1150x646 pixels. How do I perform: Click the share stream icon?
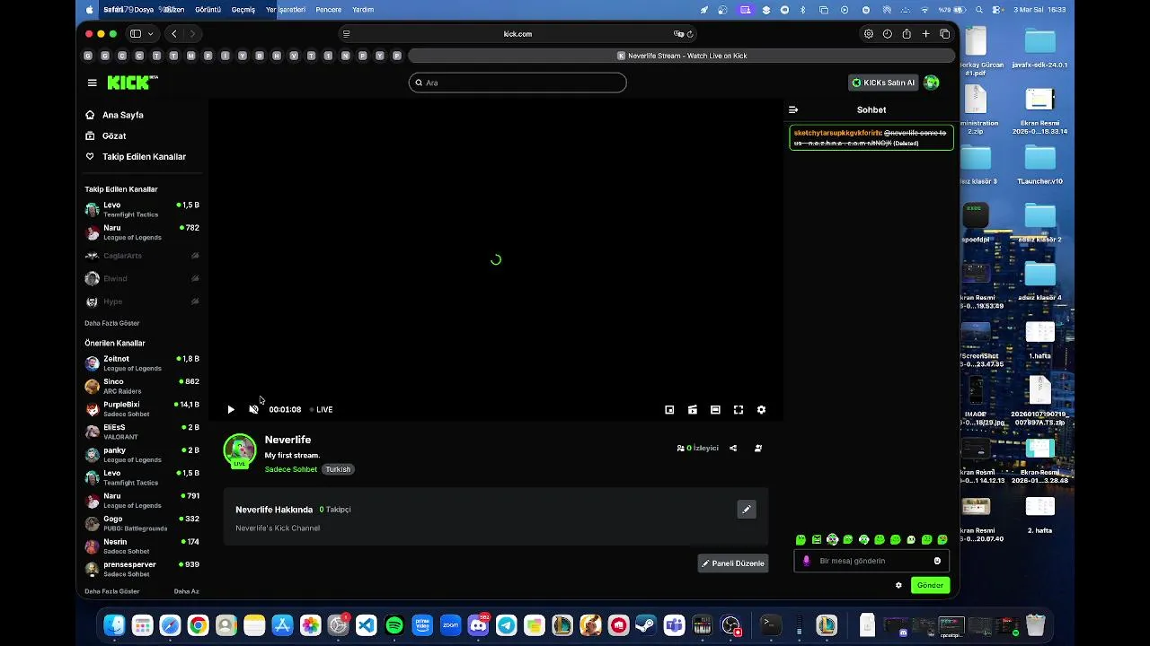[733, 448]
